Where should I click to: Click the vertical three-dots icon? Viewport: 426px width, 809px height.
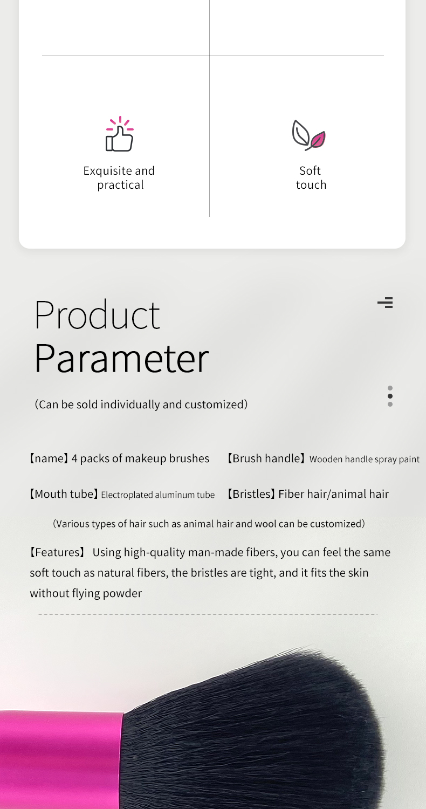(x=390, y=396)
